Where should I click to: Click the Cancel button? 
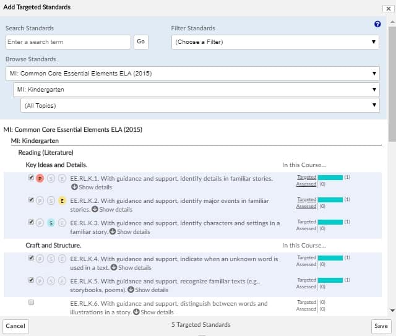(x=15, y=326)
